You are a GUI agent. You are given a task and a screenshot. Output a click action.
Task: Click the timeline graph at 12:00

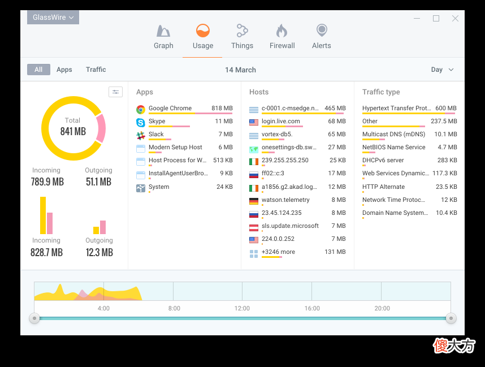pyautogui.click(x=242, y=291)
